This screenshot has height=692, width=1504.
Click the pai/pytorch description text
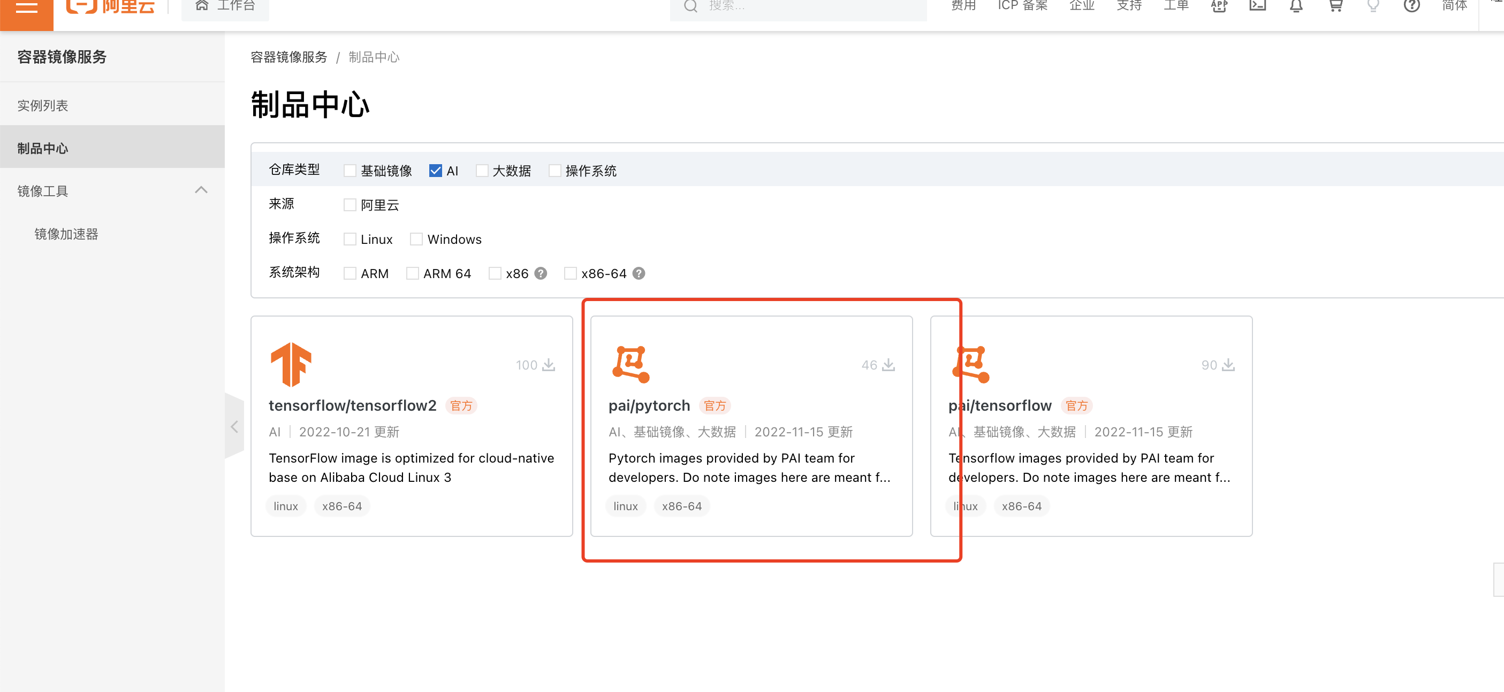point(750,468)
